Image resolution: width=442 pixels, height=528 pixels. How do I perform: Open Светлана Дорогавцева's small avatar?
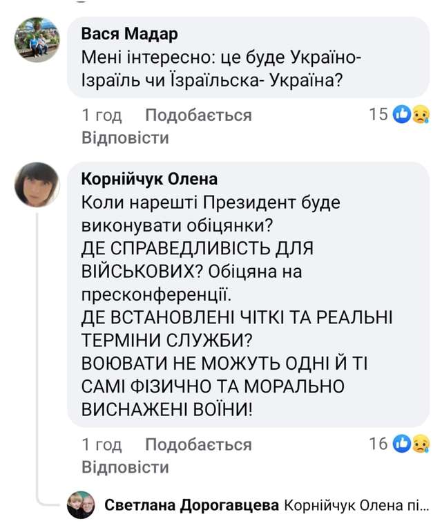click(x=81, y=505)
